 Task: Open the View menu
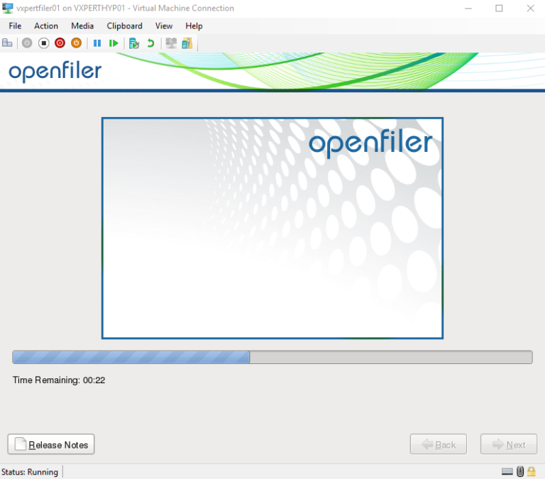[x=164, y=26]
